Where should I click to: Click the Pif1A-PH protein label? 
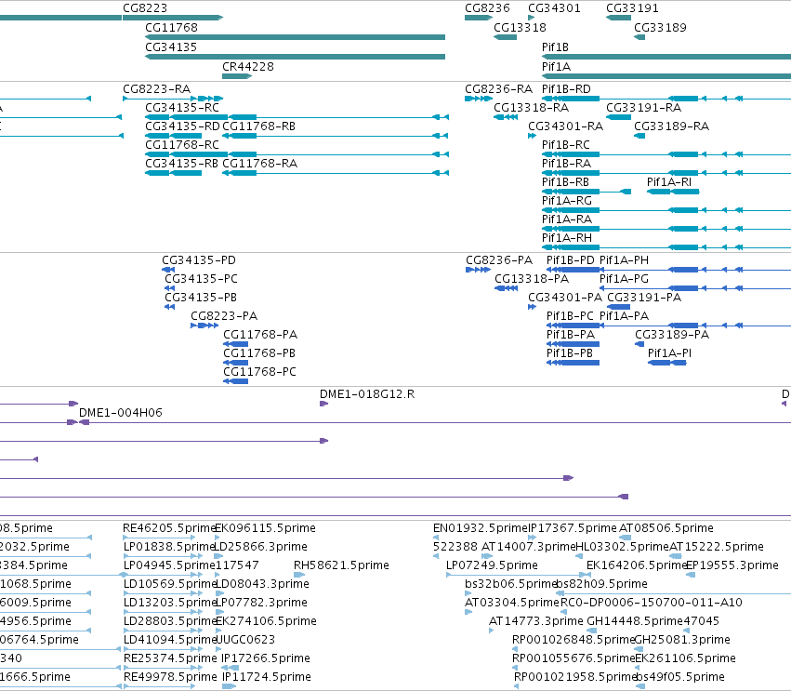pyautogui.click(x=624, y=260)
